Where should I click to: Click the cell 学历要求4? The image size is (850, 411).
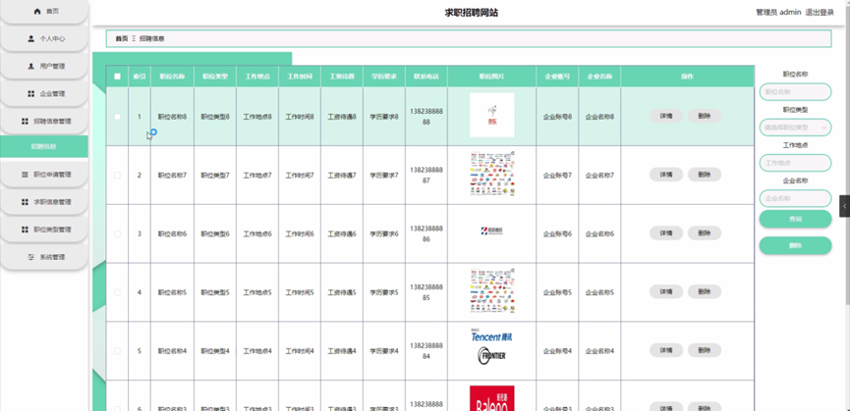pos(384,351)
